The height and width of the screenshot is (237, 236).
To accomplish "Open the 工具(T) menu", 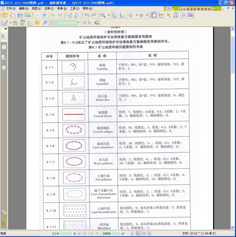I will point(75,8).
